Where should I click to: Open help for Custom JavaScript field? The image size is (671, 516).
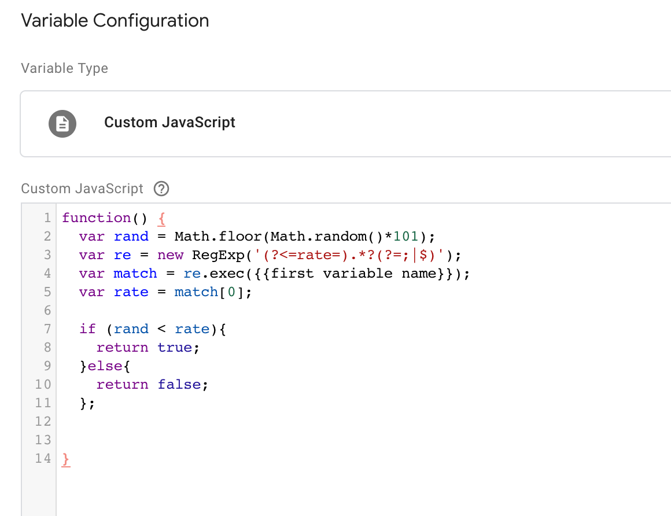pos(161,189)
